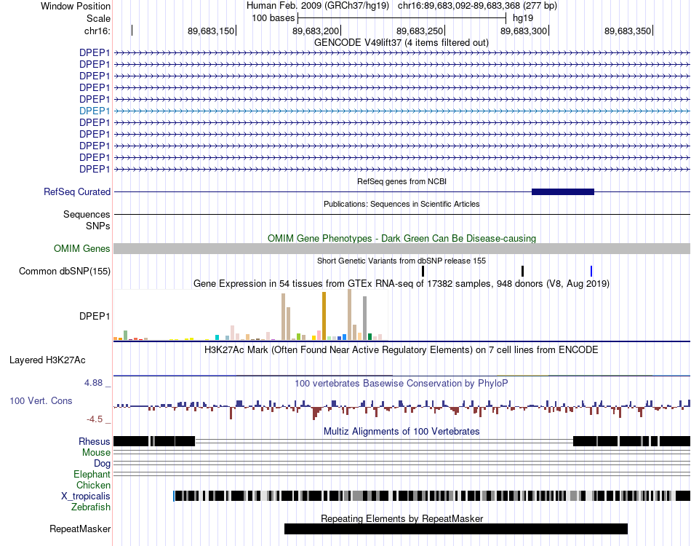Click the hg19 label beside the scale bar

523,18
